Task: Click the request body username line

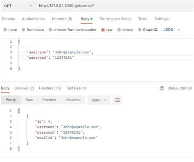Action: [60, 52]
